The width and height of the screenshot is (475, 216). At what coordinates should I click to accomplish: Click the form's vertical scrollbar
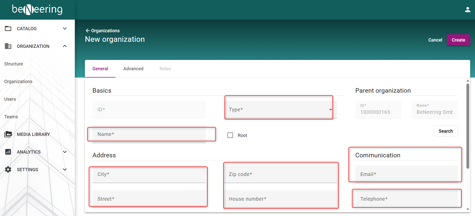pyautogui.click(x=468, y=126)
